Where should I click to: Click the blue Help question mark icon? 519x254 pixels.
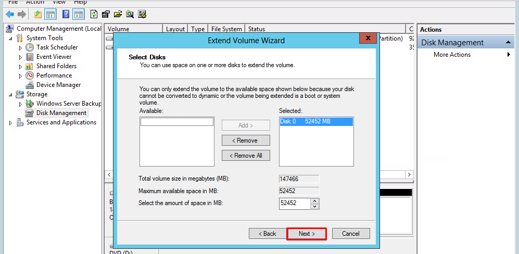point(66,14)
